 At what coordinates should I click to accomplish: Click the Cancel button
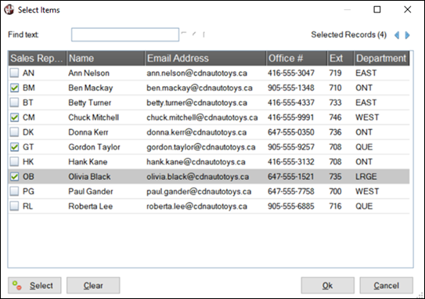point(386,286)
